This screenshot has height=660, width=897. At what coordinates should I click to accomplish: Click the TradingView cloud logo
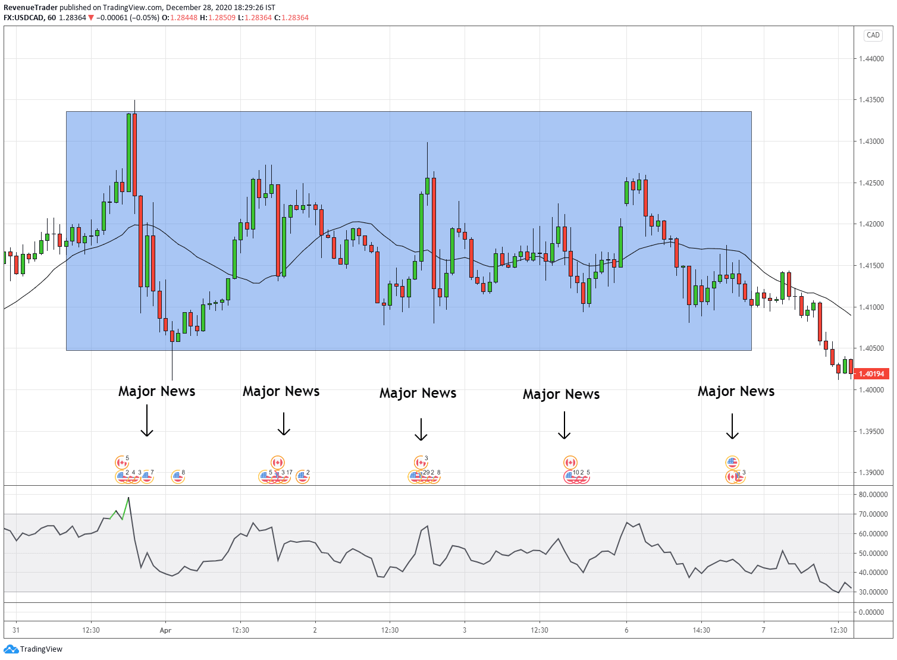tap(11, 649)
